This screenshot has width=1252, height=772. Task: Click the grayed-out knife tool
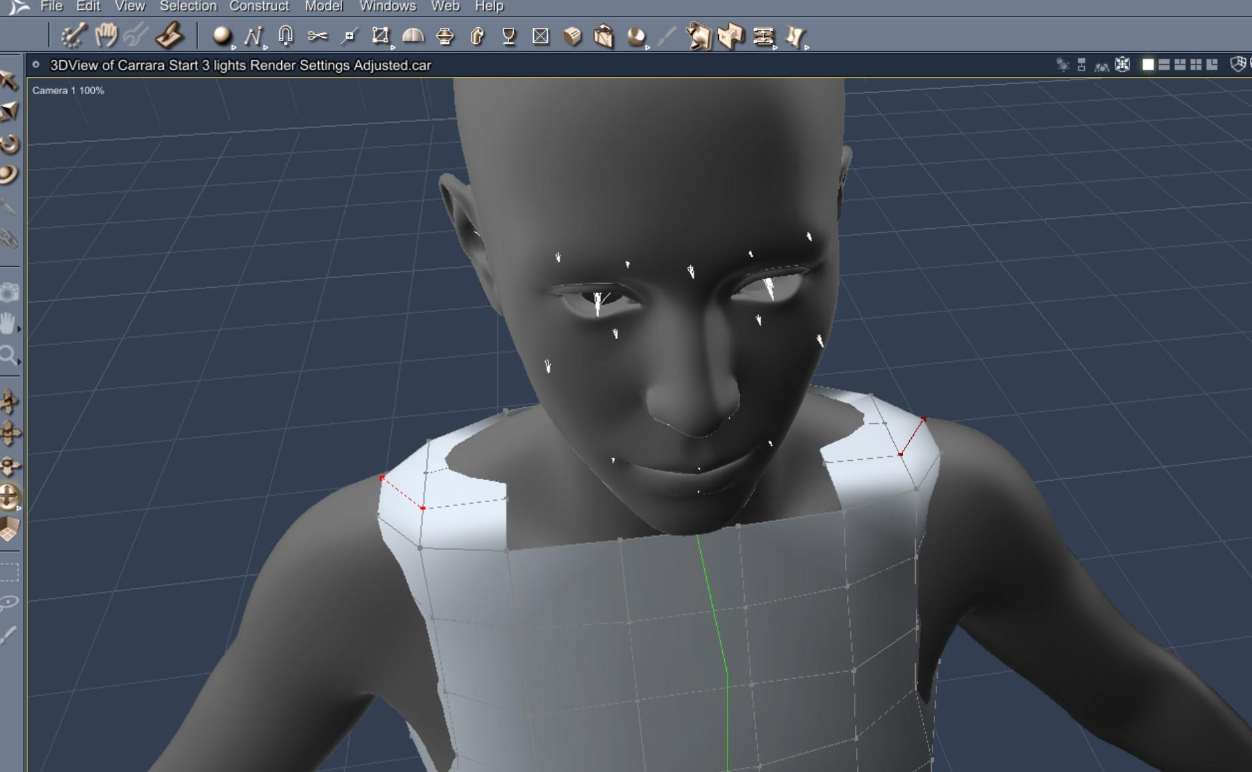click(666, 36)
